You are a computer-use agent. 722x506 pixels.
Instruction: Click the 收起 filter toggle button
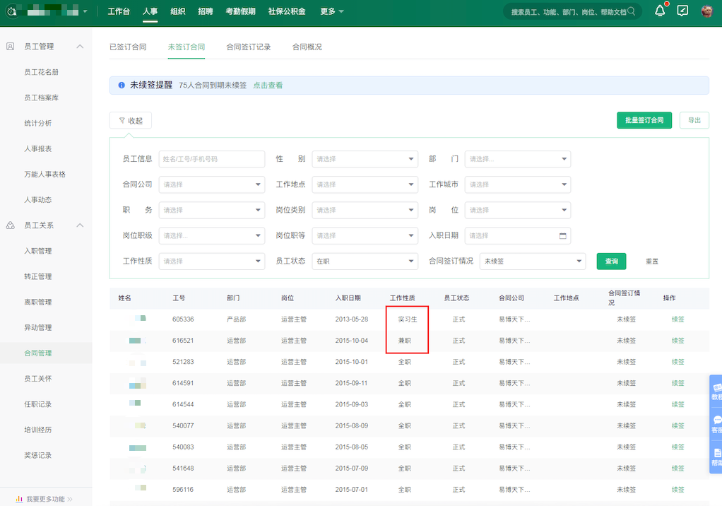tap(130, 121)
